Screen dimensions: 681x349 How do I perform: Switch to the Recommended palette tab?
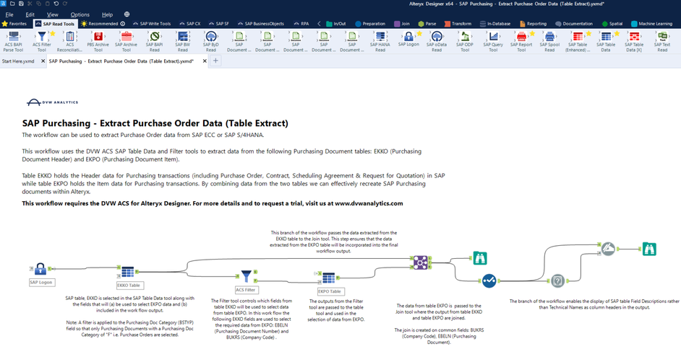tap(103, 24)
